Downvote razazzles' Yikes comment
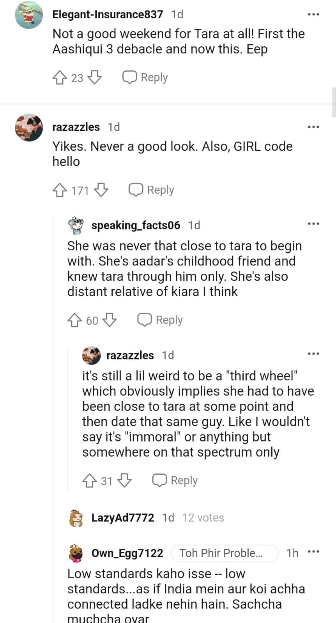Viewport: 336px width, 623px height. coord(101,190)
